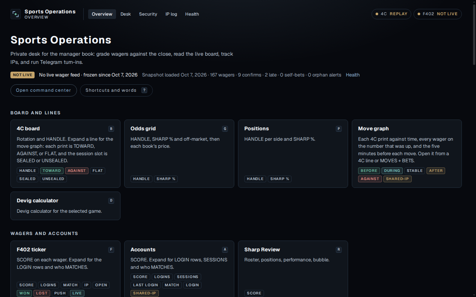476x297 pixels.
Task: Open the Accounts card title
Action: [x=143, y=249]
